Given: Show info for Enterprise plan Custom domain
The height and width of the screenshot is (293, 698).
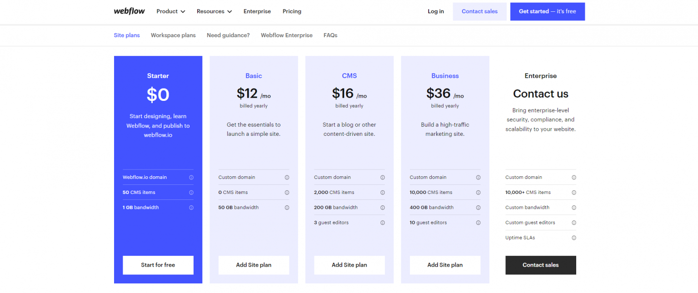Looking at the screenshot, I should click(574, 177).
